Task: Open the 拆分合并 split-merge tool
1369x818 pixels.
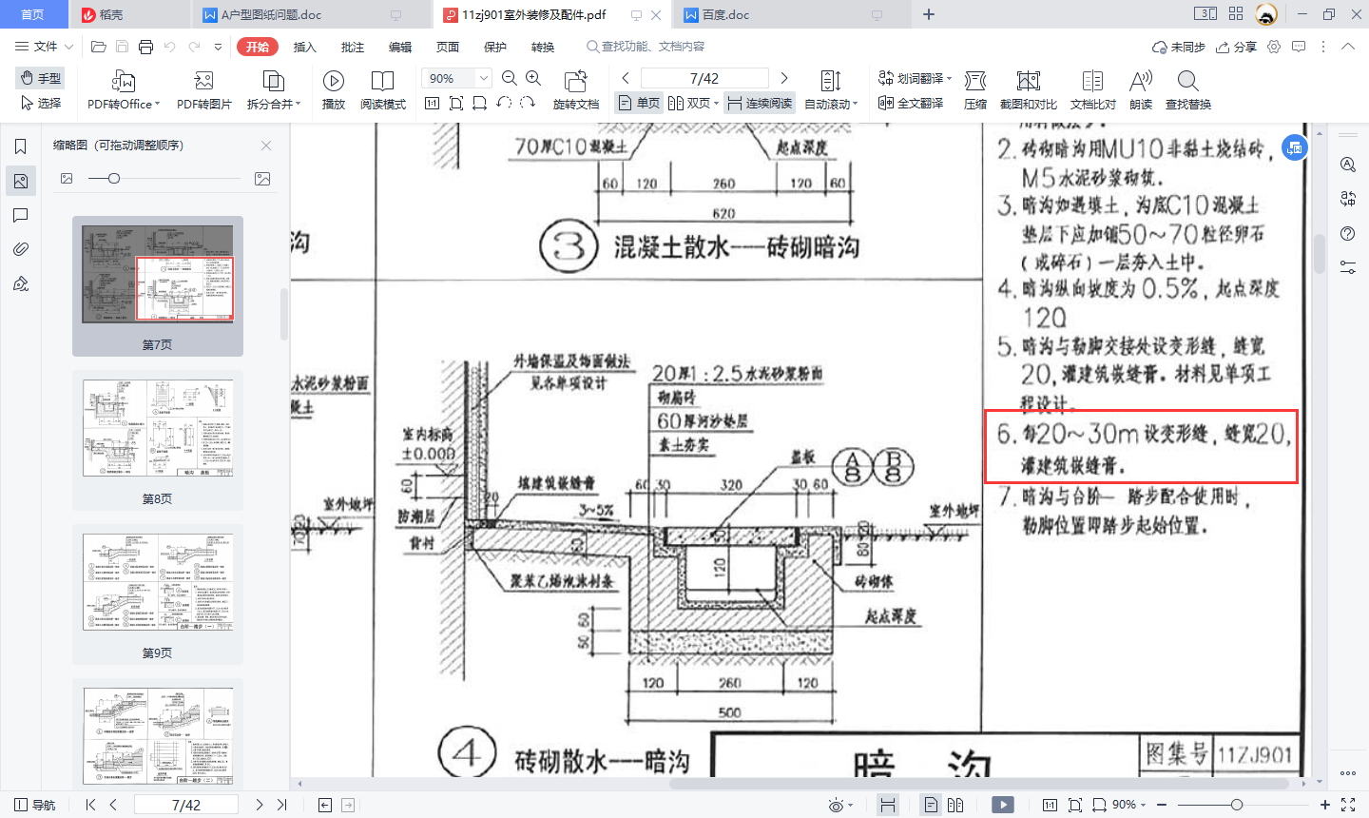Action: [x=274, y=90]
